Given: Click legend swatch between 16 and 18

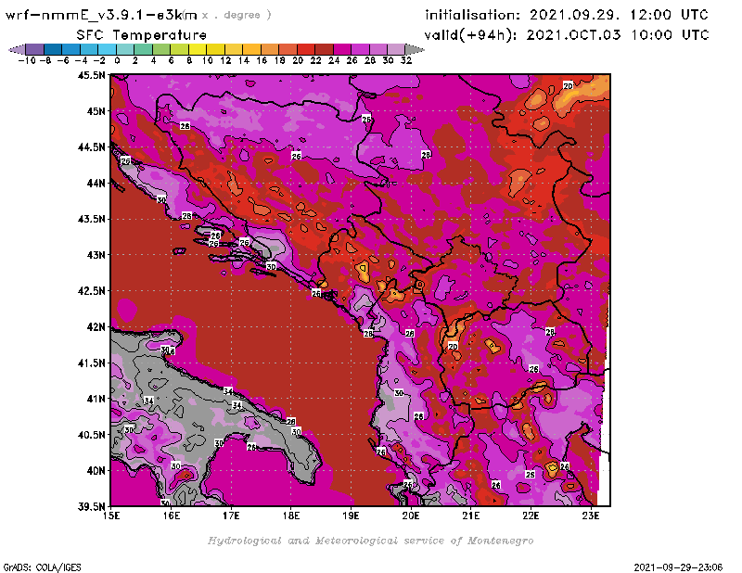Looking at the screenshot, I should coord(270,49).
